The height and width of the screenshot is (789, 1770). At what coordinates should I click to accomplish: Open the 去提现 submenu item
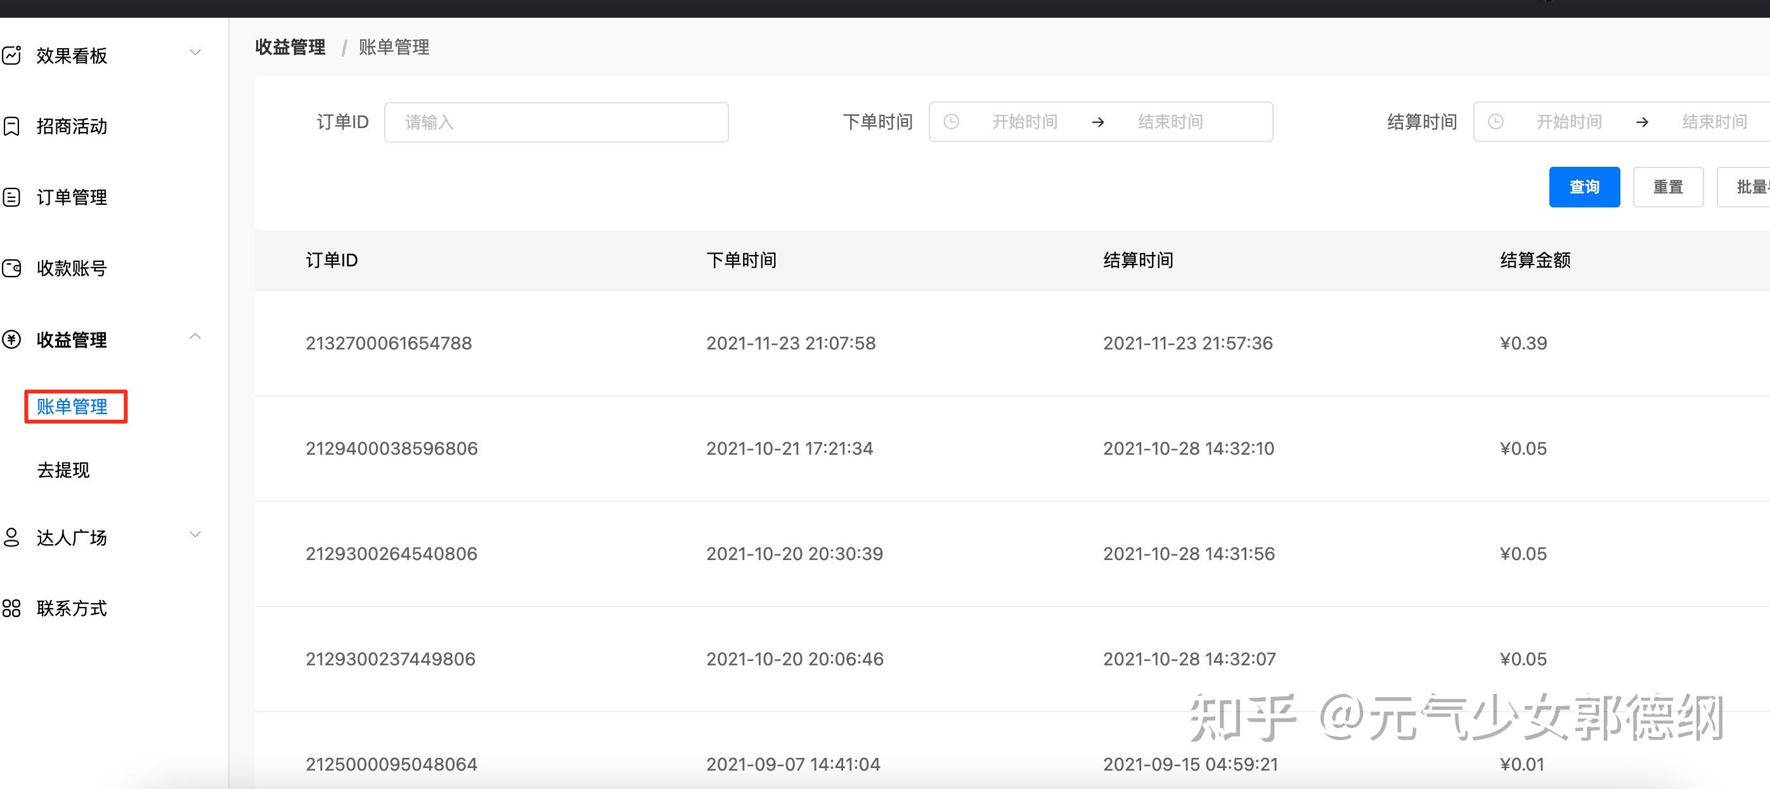click(63, 470)
